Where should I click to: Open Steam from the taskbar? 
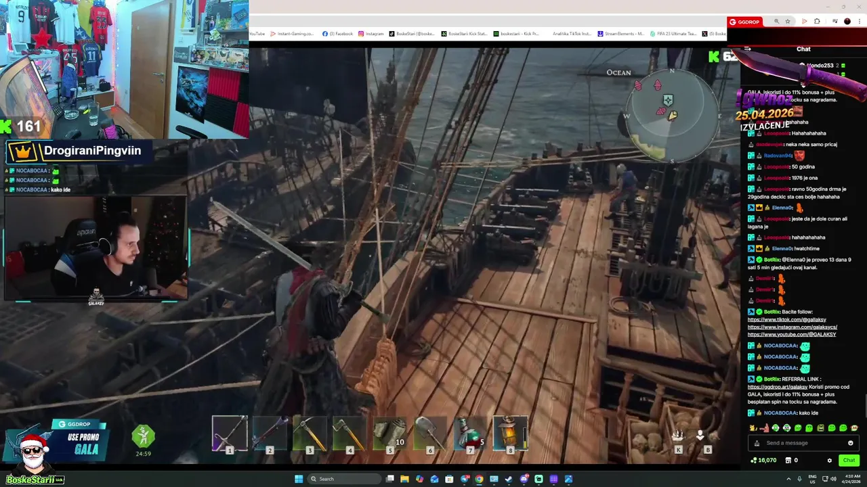(x=509, y=479)
